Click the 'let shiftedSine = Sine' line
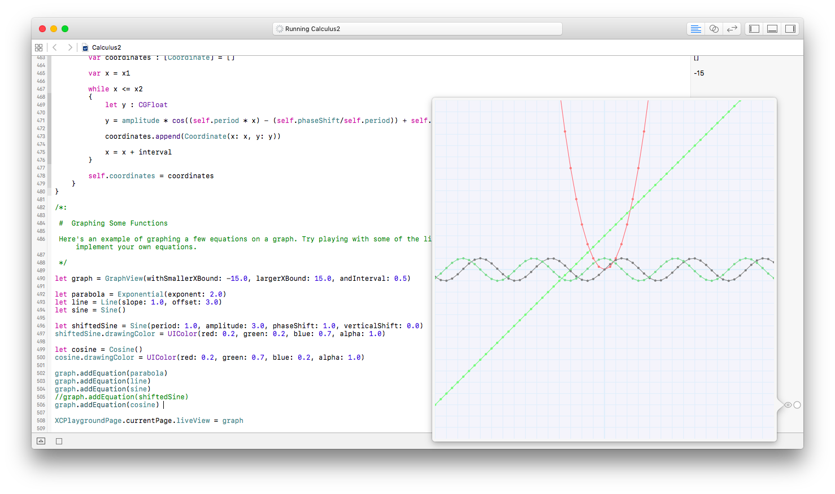The height and width of the screenshot is (494, 835). [x=239, y=326]
